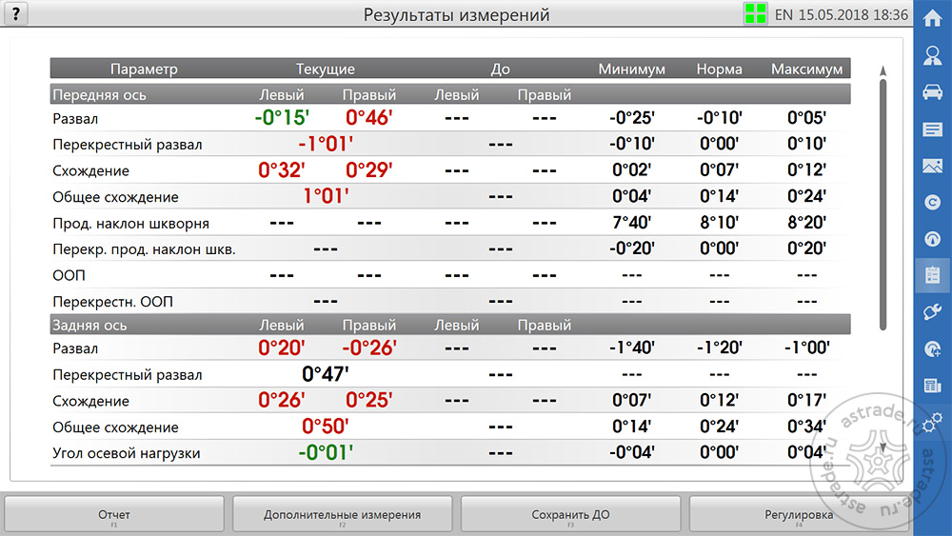This screenshot has height=536, width=952.
Task: Click the green -0°01' thrust angle value
Action: (326, 452)
